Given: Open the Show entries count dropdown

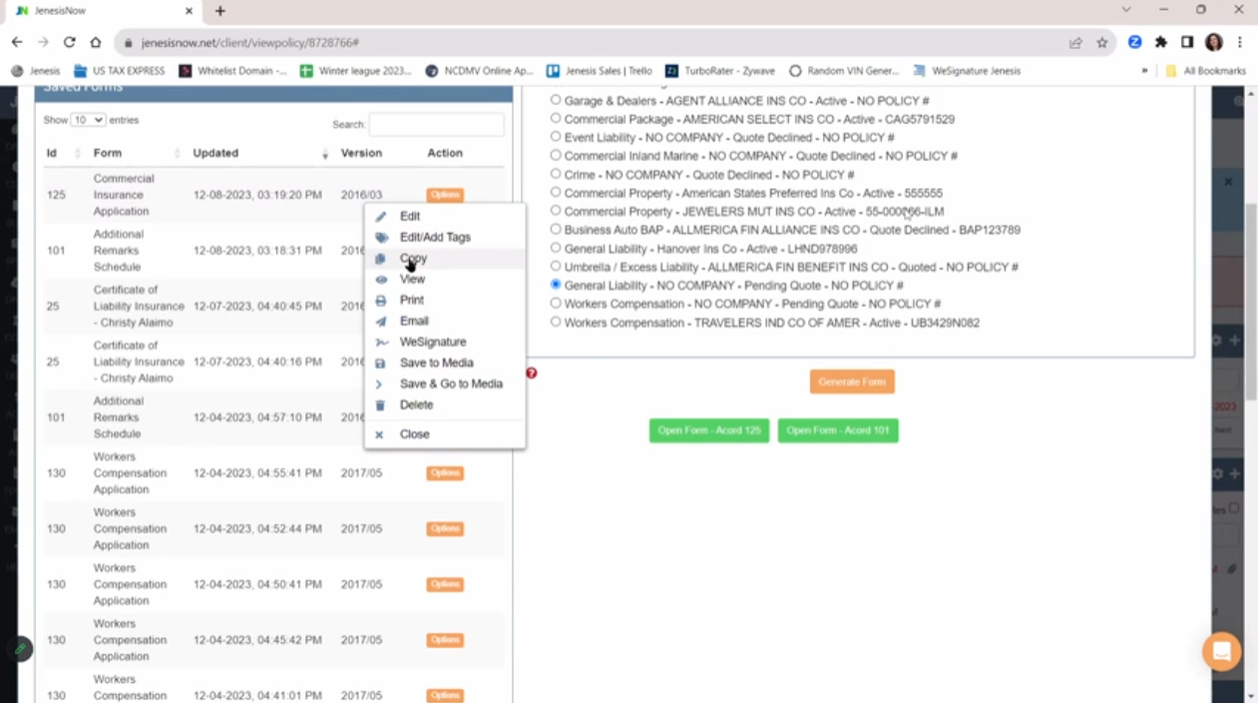Looking at the screenshot, I should click(88, 120).
